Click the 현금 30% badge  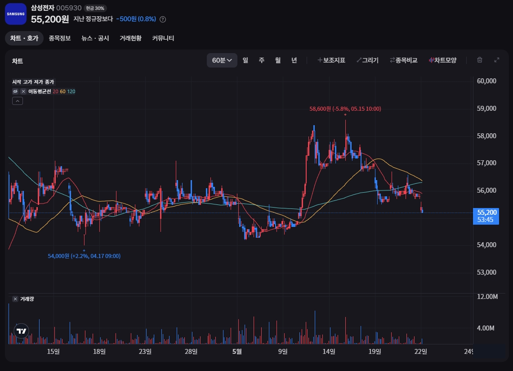tap(95, 8)
